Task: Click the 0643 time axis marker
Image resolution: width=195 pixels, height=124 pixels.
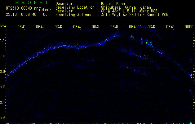Action: (58, 27)
